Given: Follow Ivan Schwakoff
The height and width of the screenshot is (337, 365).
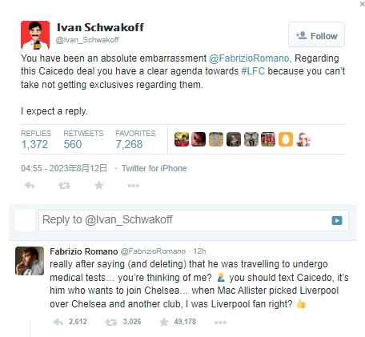Looking at the screenshot, I should (x=316, y=34).
